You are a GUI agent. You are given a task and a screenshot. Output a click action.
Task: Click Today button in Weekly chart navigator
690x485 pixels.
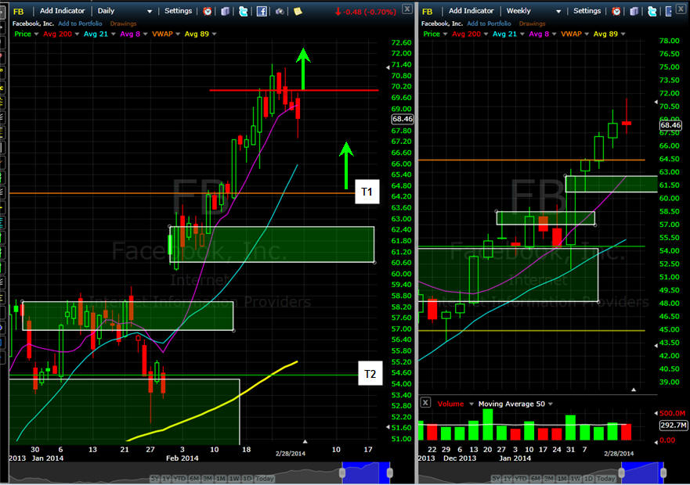pos(605,479)
